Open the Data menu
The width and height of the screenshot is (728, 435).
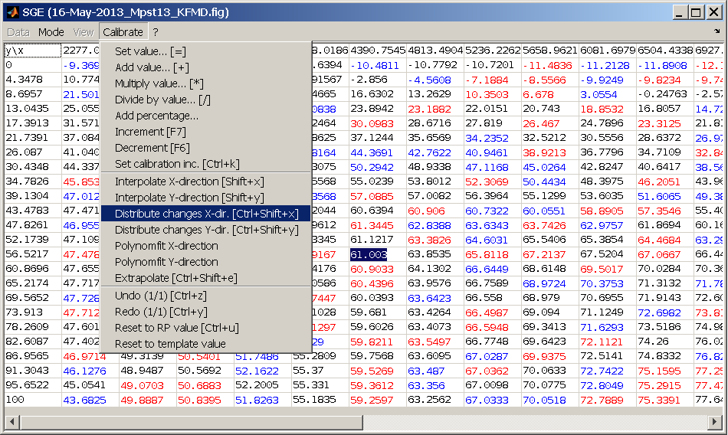[x=18, y=32]
